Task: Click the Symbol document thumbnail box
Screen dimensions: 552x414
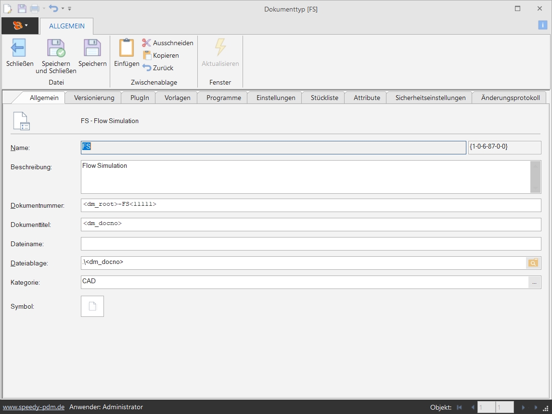Action: coord(92,306)
